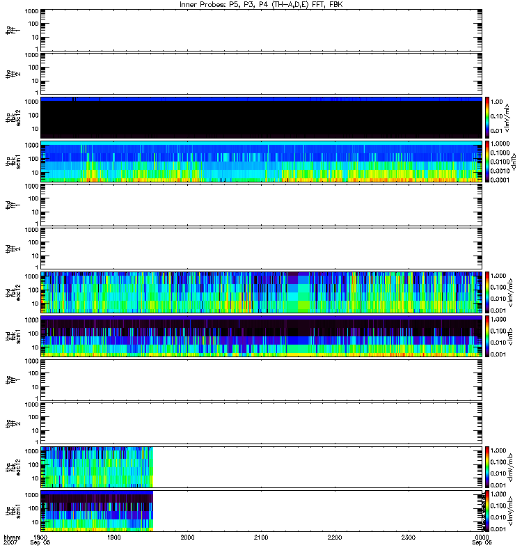Click the the fbk scm1 color bar

click(x=487, y=511)
